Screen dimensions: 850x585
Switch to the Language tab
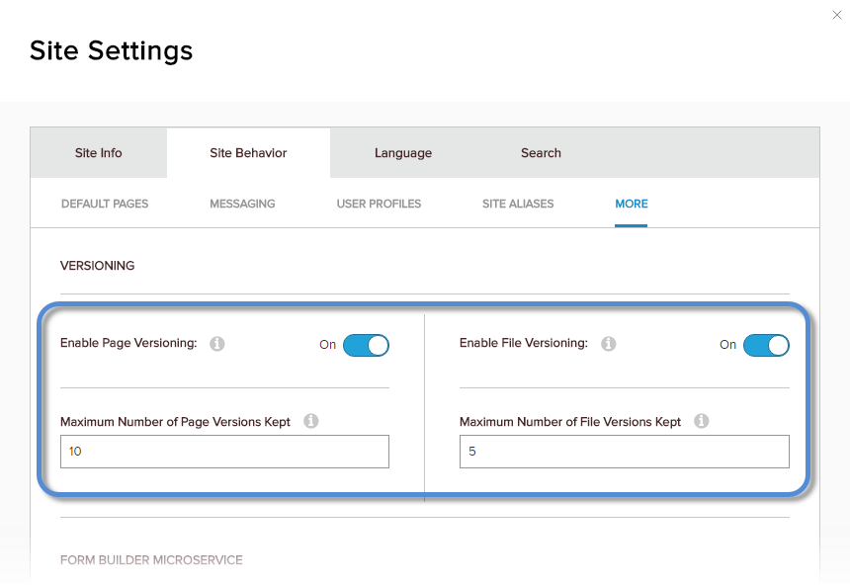click(403, 153)
